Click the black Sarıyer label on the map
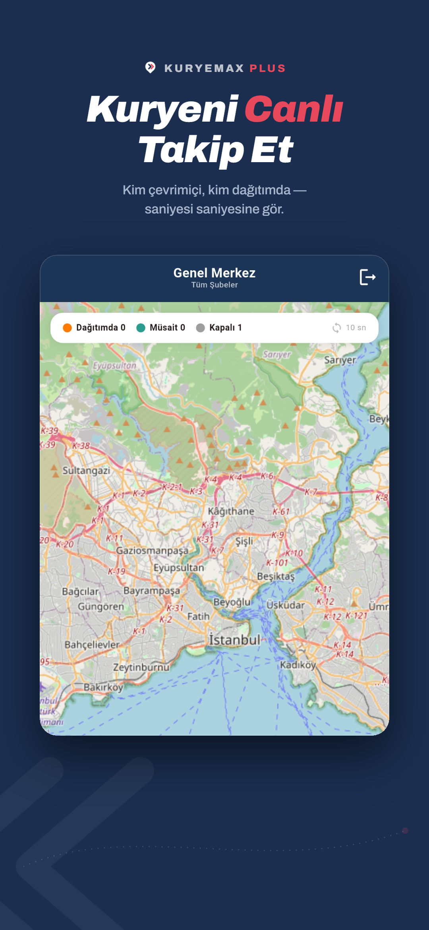 click(340, 360)
